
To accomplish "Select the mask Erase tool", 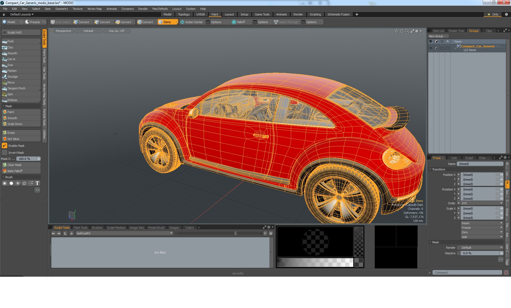I will pos(21,133).
